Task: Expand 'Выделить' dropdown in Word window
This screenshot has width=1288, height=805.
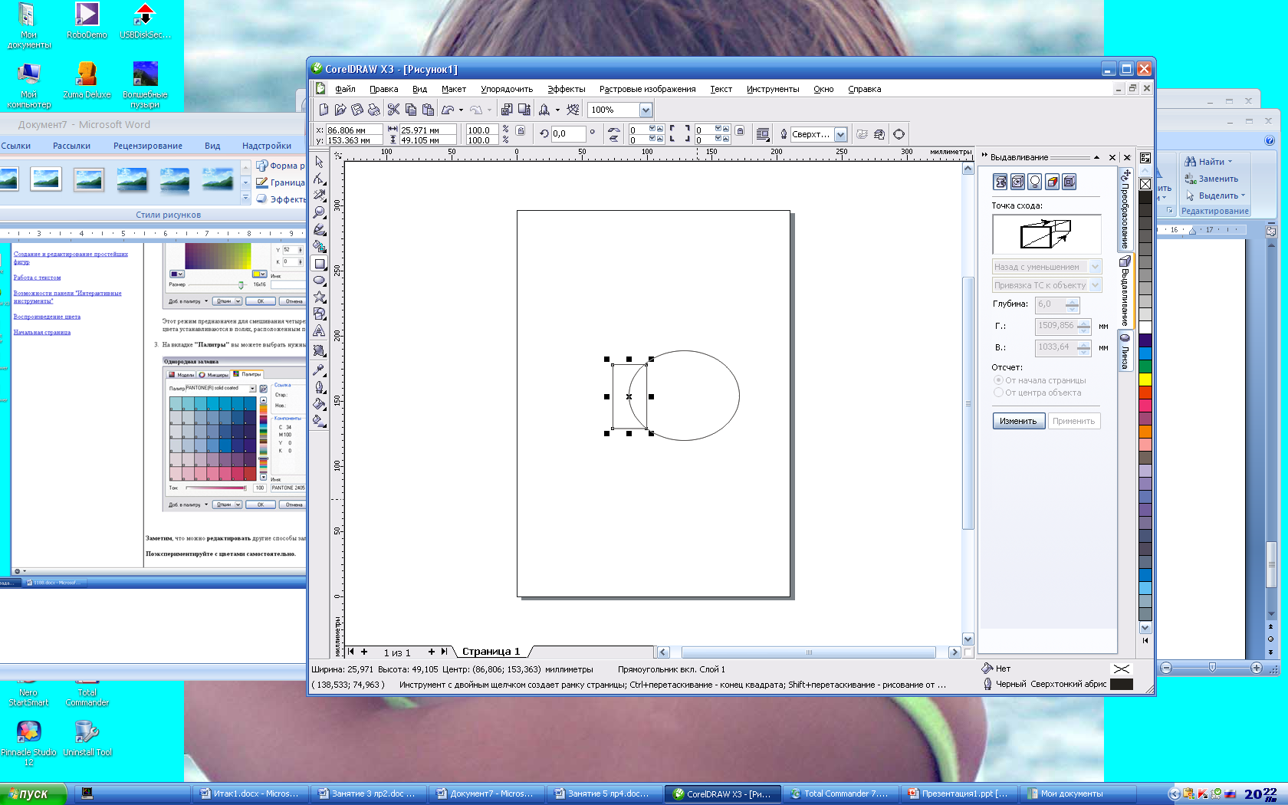Action: tap(1243, 195)
